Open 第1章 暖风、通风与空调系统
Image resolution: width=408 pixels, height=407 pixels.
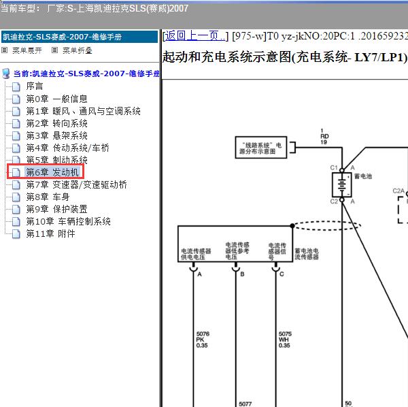83,111
